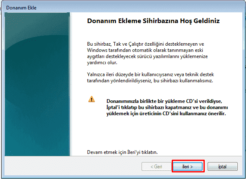The width and height of the screenshot is (246, 179).
Task: Click the disabled < Geri button
Action: (x=156, y=167)
